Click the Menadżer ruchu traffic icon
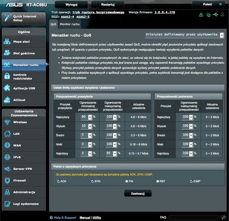Viewport: 229px width, 221px height. [x=7, y=65]
